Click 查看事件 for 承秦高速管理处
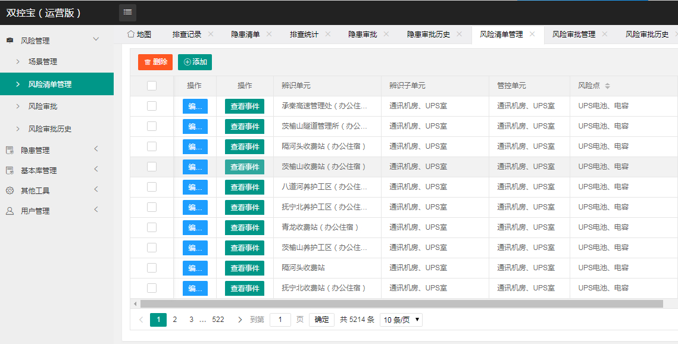The width and height of the screenshot is (678, 344). 245,107
